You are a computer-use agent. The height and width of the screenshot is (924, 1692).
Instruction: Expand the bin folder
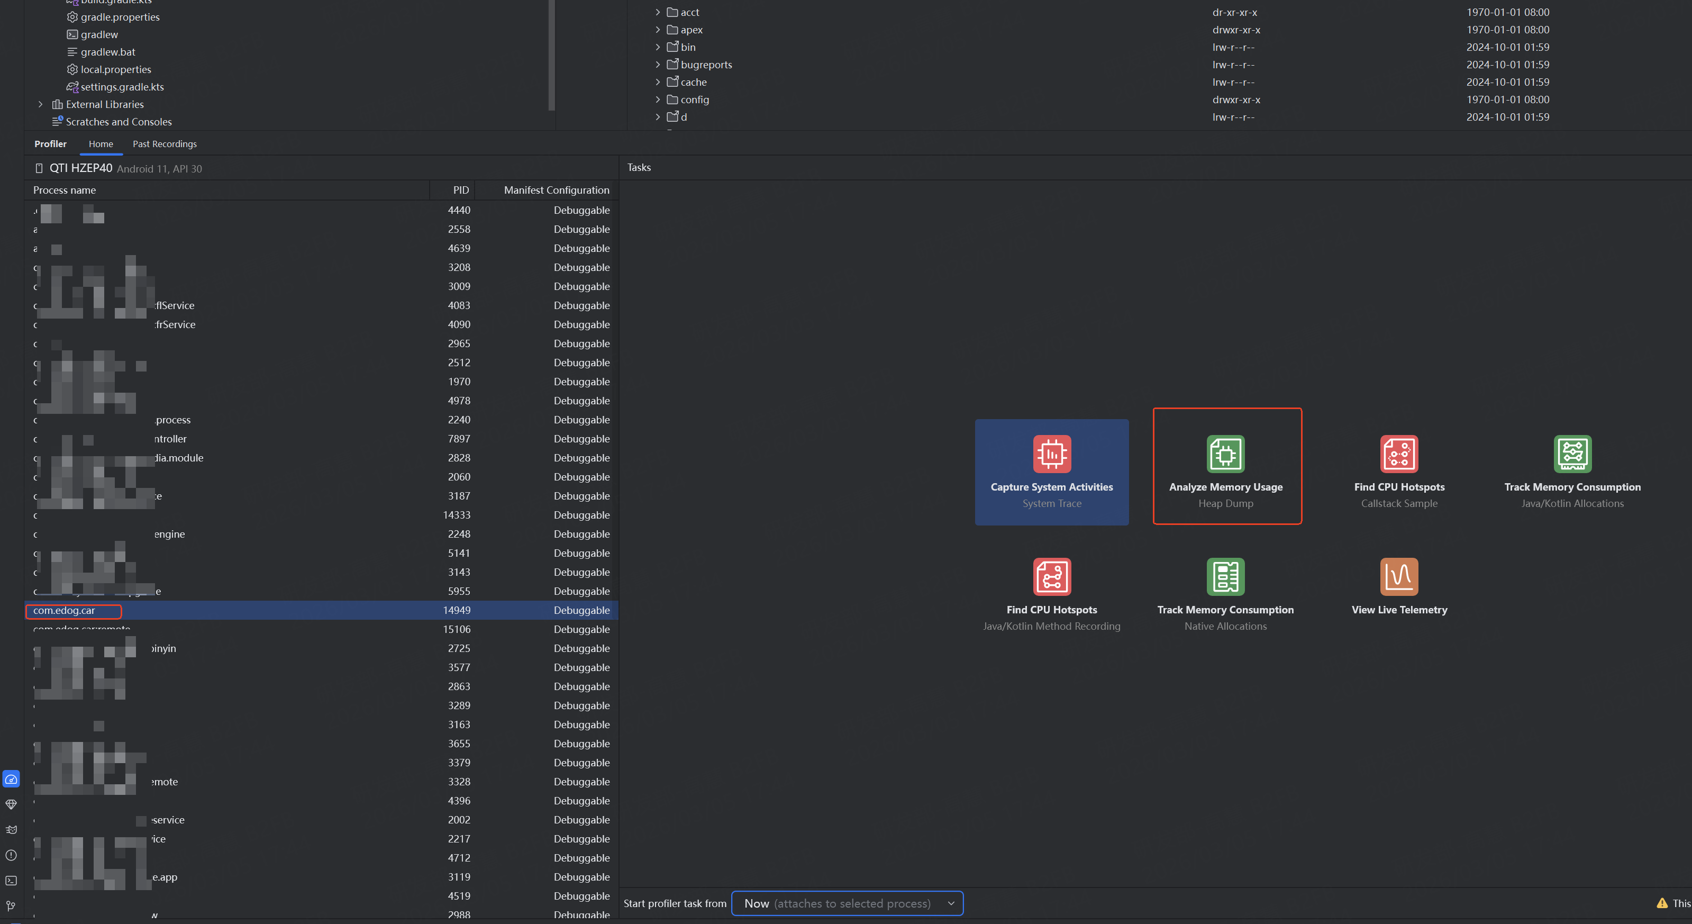(x=658, y=47)
